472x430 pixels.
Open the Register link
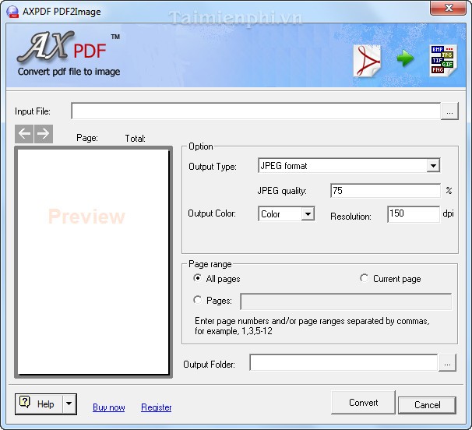click(x=157, y=407)
